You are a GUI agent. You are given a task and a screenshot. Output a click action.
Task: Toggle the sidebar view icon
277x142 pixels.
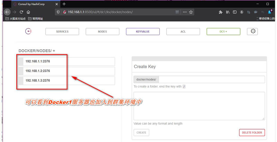tap(235, 12)
